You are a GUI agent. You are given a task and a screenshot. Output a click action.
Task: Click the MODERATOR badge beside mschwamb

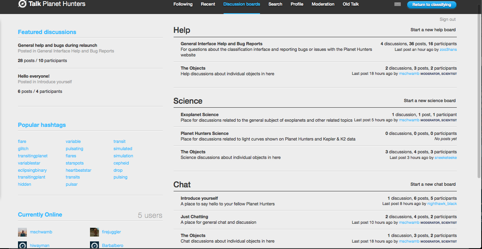(430, 74)
